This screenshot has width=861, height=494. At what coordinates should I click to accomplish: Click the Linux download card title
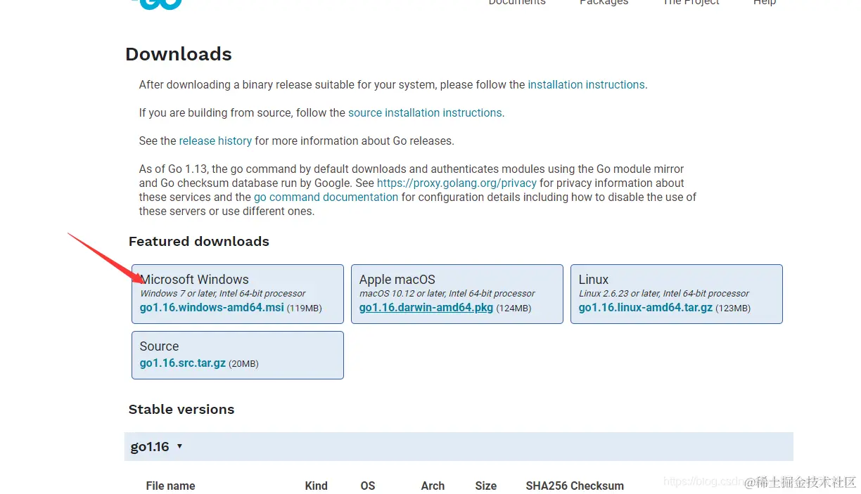coord(594,279)
